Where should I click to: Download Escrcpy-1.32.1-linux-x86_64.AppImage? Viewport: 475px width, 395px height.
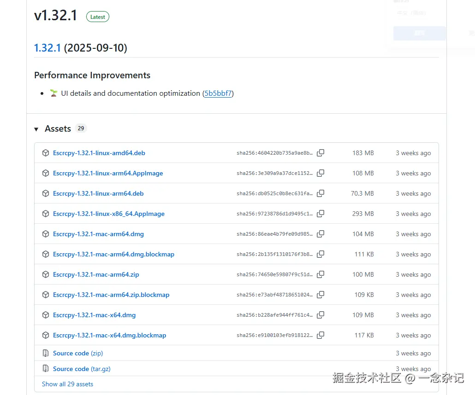click(x=109, y=214)
